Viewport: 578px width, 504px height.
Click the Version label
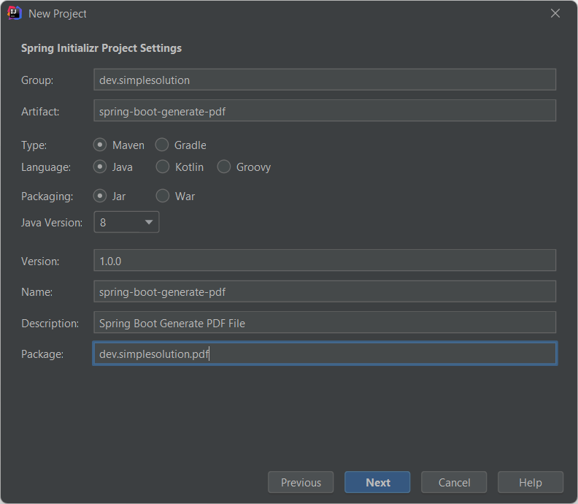(x=40, y=261)
